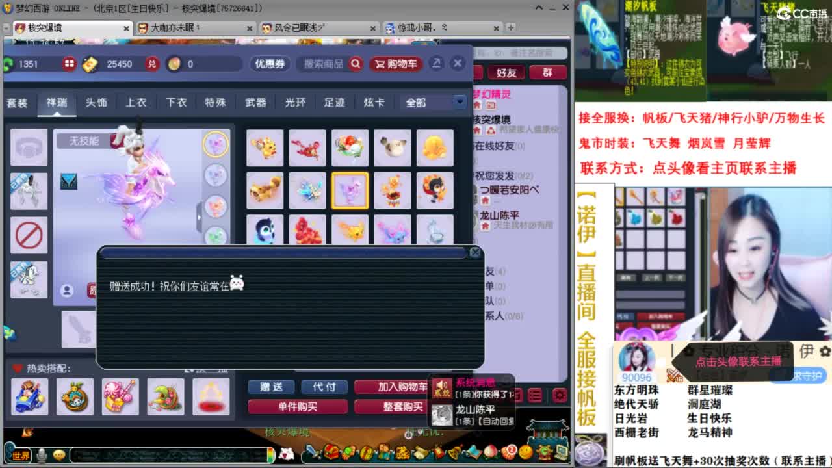The width and height of the screenshot is (832, 468).
Task: Switch to the 武器 tab
Action: pyautogui.click(x=255, y=103)
